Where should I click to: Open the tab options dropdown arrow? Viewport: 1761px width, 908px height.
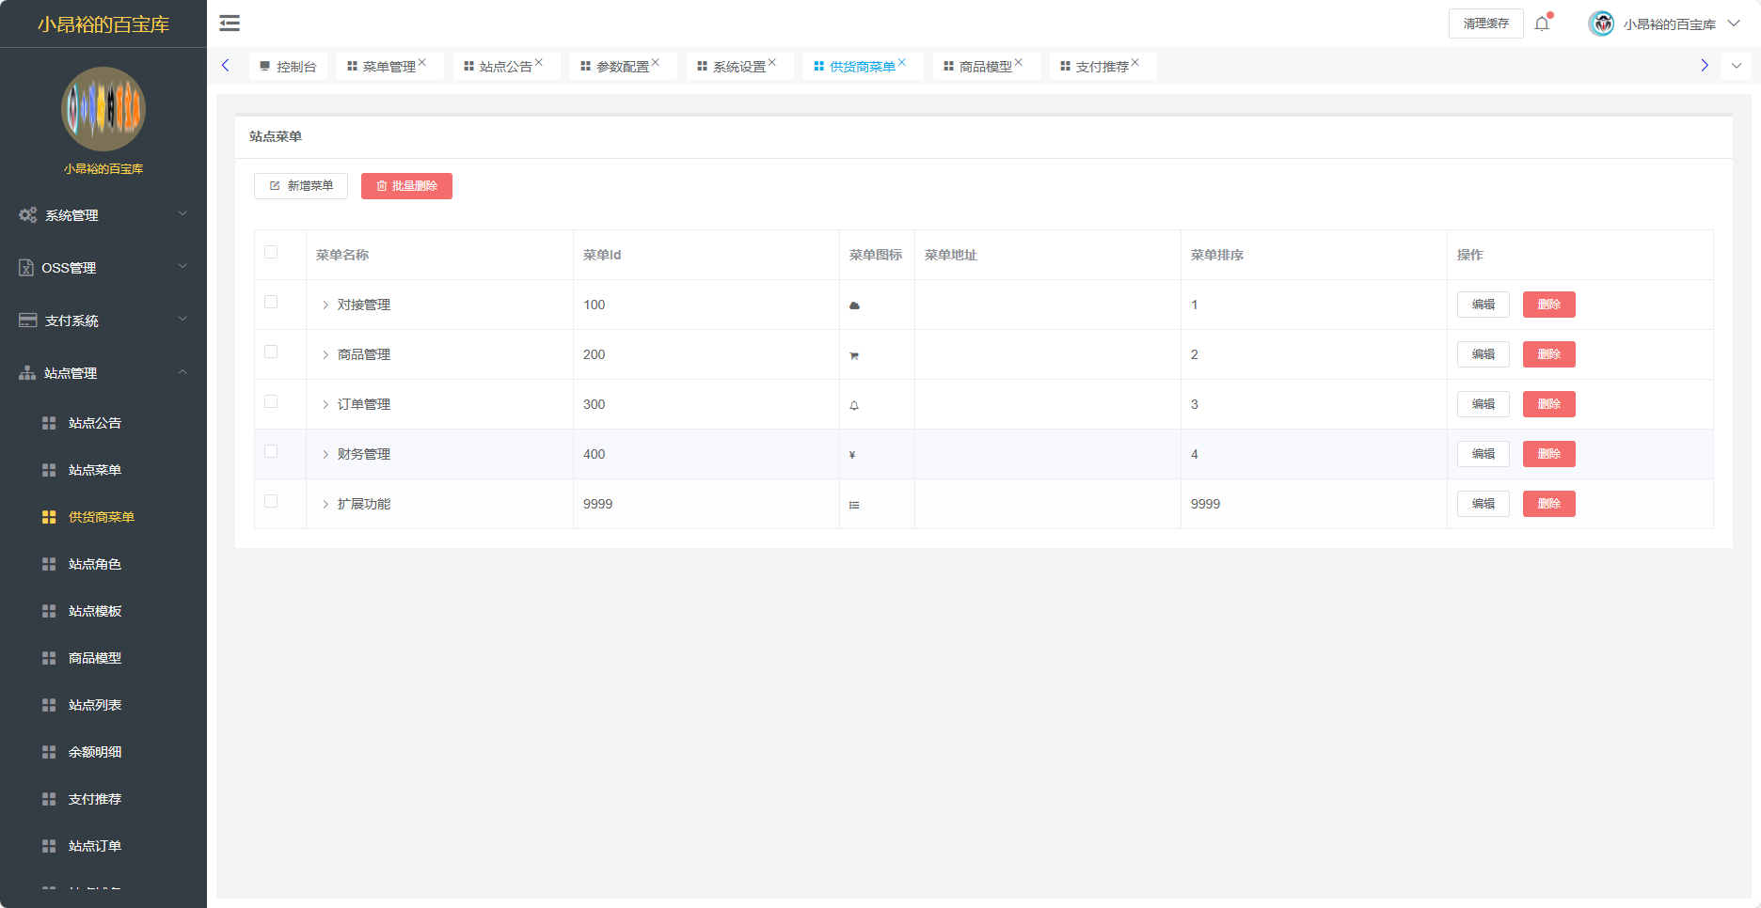pos(1737,66)
